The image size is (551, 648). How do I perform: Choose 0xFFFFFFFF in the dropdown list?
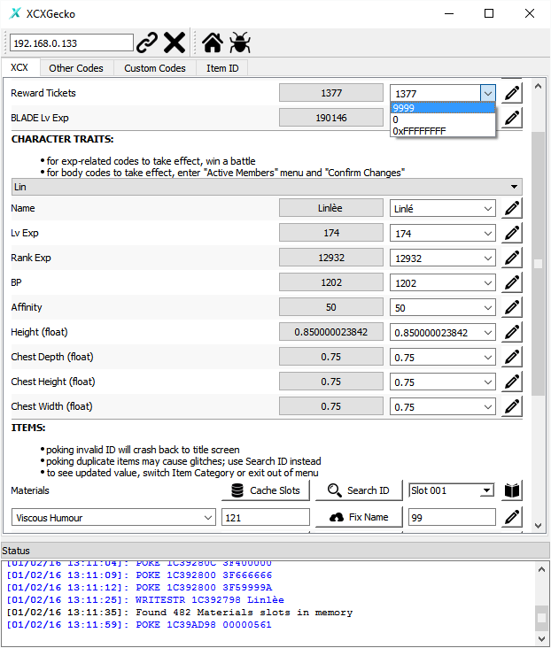coord(443,131)
